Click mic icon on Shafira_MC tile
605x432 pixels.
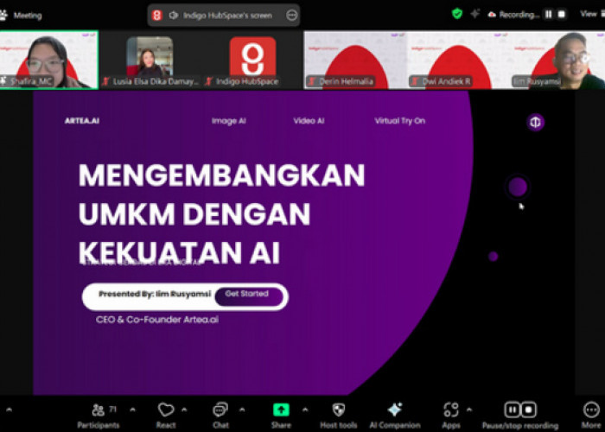pyautogui.click(x=3, y=81)
